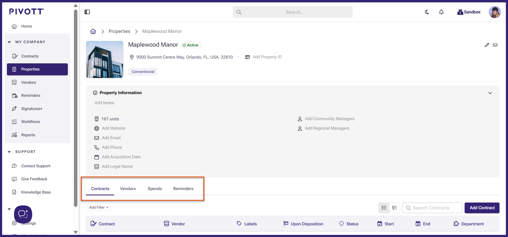Switch to the Spends tab
508x237 pixels.
pyautogui.click(x=155, y=189)
